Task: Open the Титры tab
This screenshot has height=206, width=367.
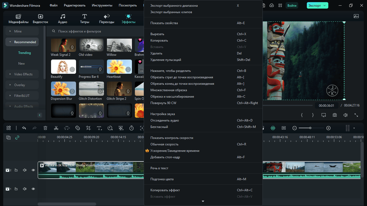Action: (x=84, y=19)
